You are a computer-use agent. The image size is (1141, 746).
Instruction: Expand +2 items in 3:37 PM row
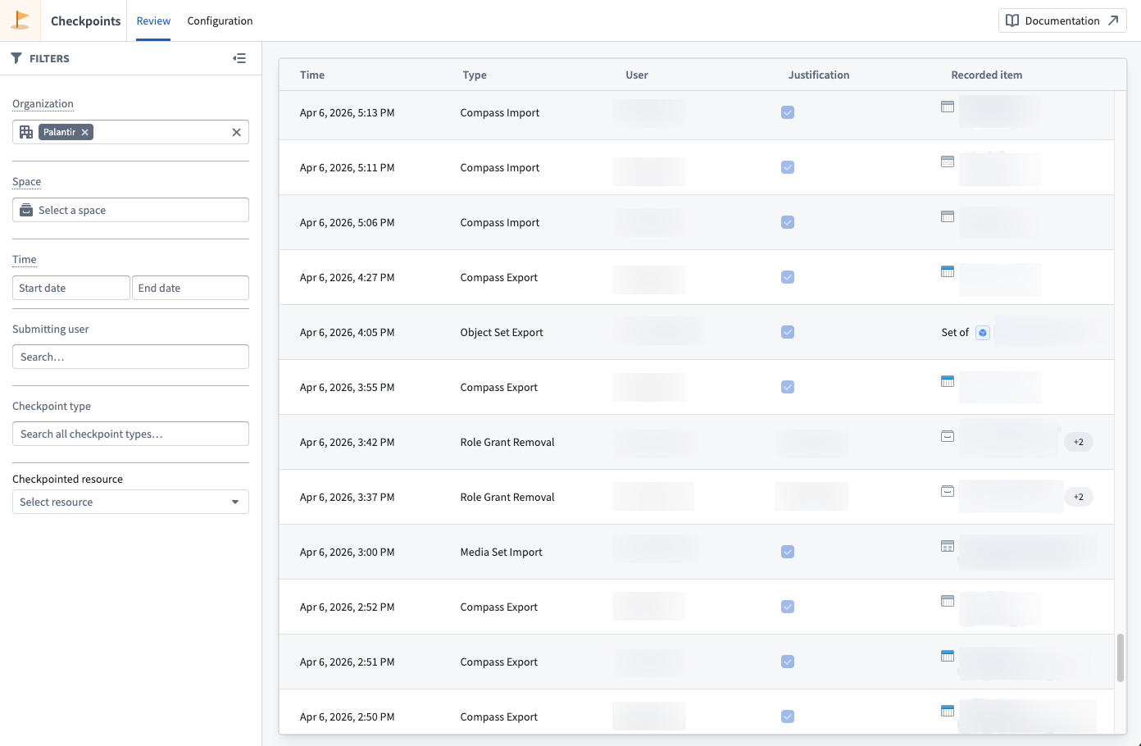point(1079,497)
